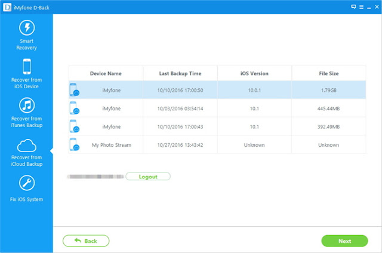Click device icon of My Photo Stream row
The width and height of the screenshot is (382, 253).
(74, 144)
